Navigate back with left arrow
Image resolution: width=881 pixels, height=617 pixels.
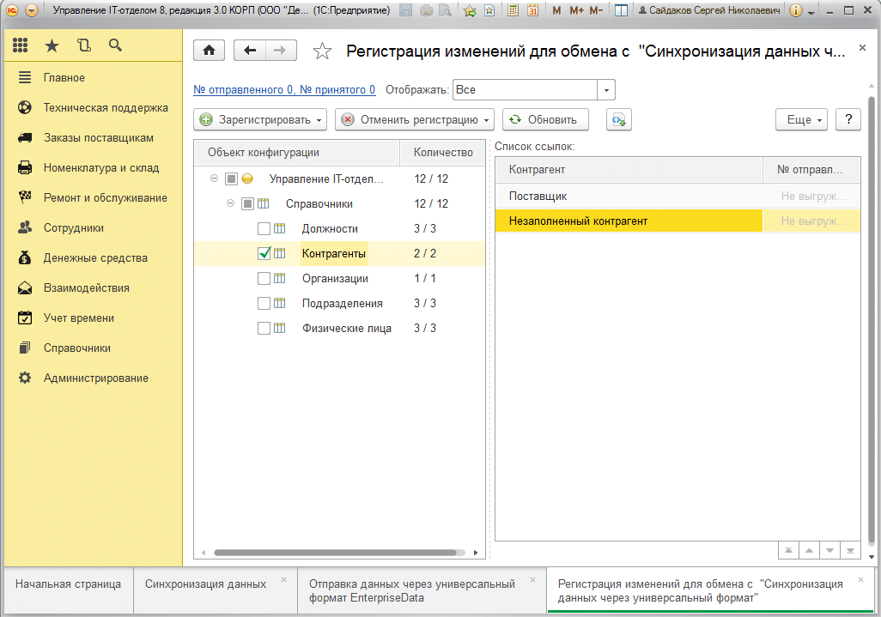pyautogui.click(x=250, y=51)
